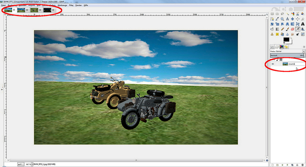Image resolution: width=306 pixels, height=167 pixels.
Task: Click the Deckkraft opacity slider
Action: 287,55
